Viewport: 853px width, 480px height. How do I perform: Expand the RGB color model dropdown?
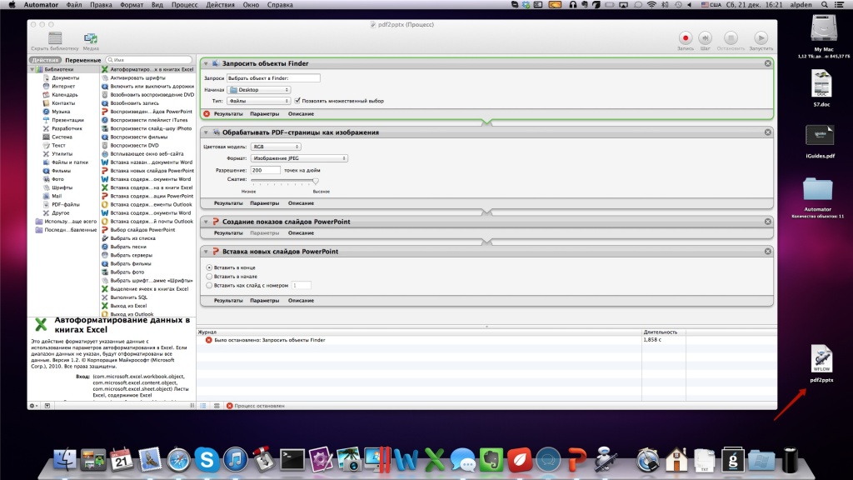pos(276,146)
